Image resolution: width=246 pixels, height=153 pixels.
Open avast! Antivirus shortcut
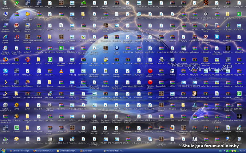pyautogui.click(x=117, y=48)
